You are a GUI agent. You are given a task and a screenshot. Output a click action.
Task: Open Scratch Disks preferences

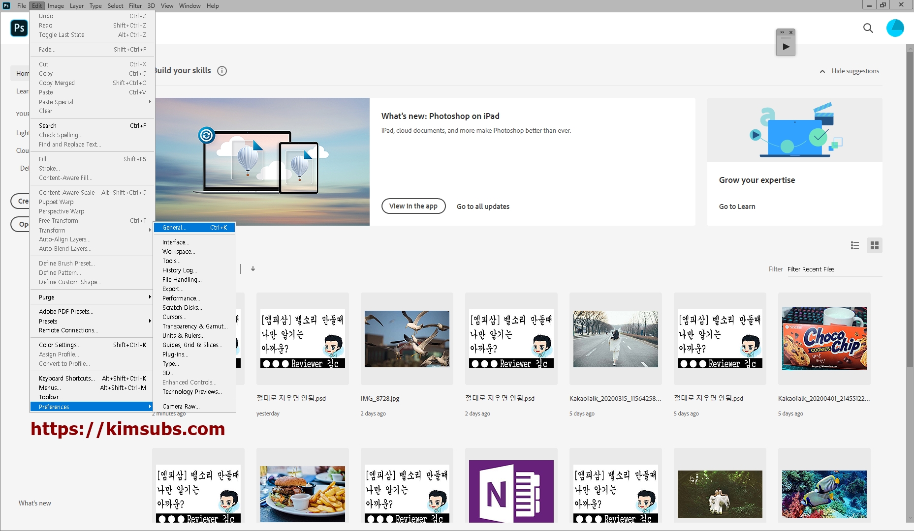[194, 308]
